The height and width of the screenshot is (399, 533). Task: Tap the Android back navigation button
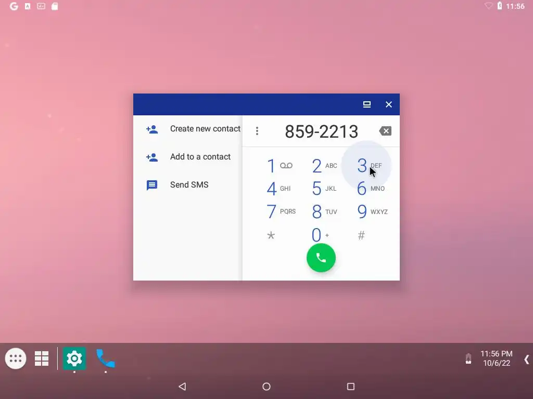182,387
